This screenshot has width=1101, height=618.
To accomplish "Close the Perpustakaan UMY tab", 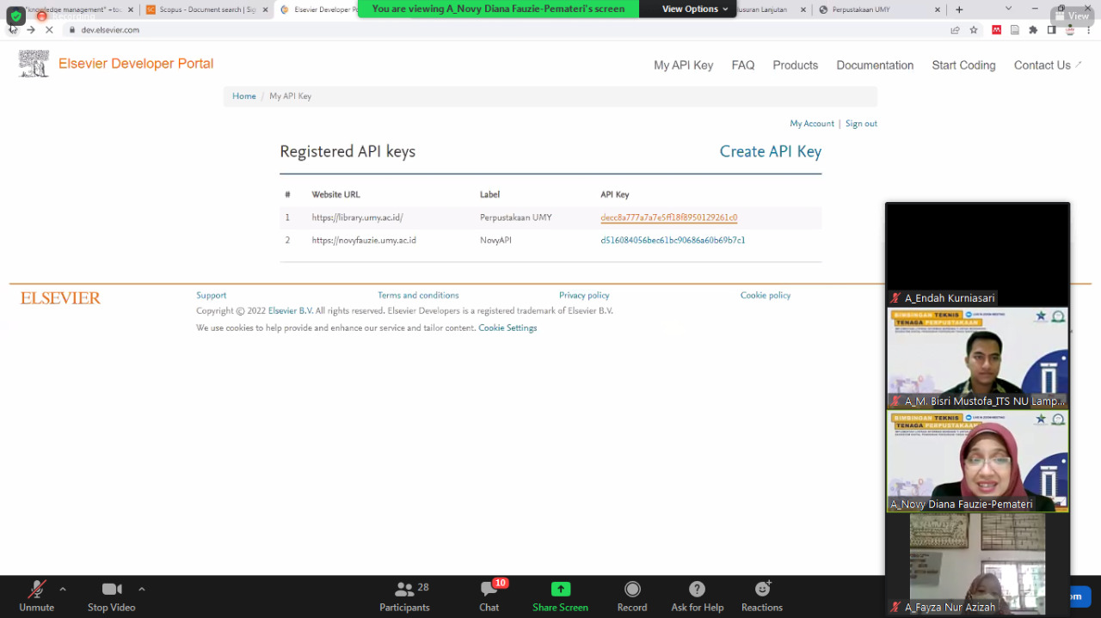I will point(939,9).
